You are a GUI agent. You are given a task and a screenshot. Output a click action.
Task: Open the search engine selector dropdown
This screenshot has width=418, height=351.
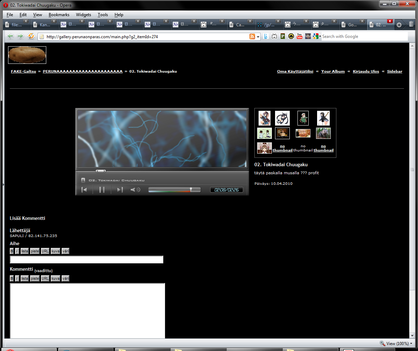pyautogui.click(x=317, y=36)
